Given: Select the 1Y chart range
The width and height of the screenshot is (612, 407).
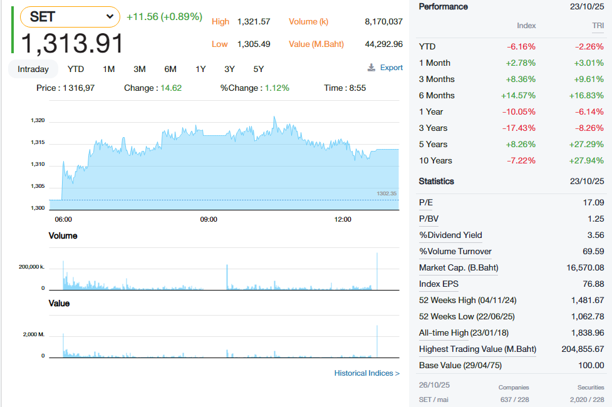Looking at the screenshot, I should (x=200, y=69).
